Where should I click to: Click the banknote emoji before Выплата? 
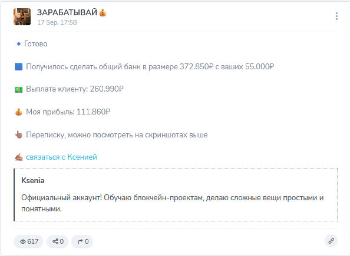click(x=18, y=89)
